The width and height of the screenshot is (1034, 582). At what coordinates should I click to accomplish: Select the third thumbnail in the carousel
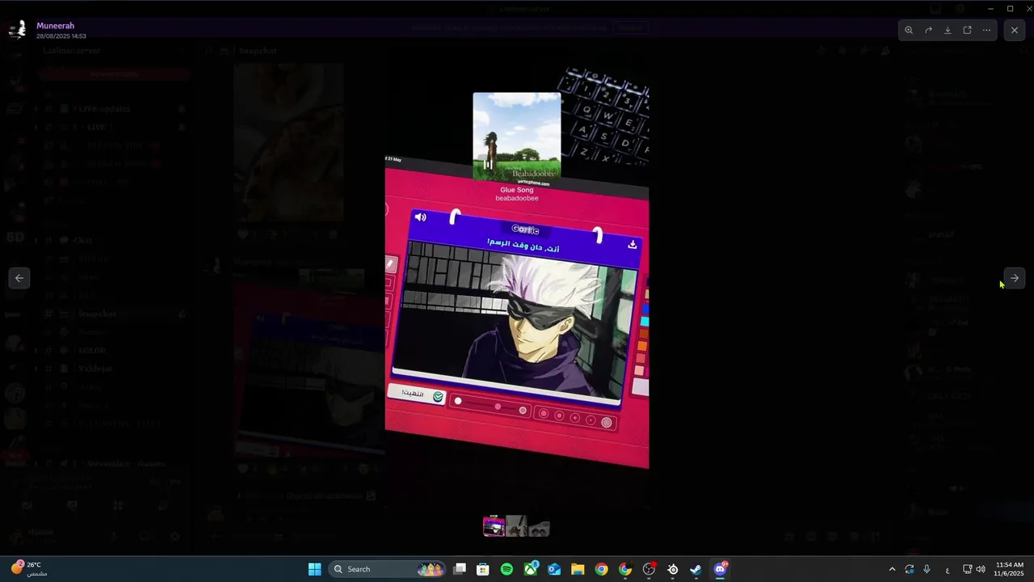pos(539,526)
